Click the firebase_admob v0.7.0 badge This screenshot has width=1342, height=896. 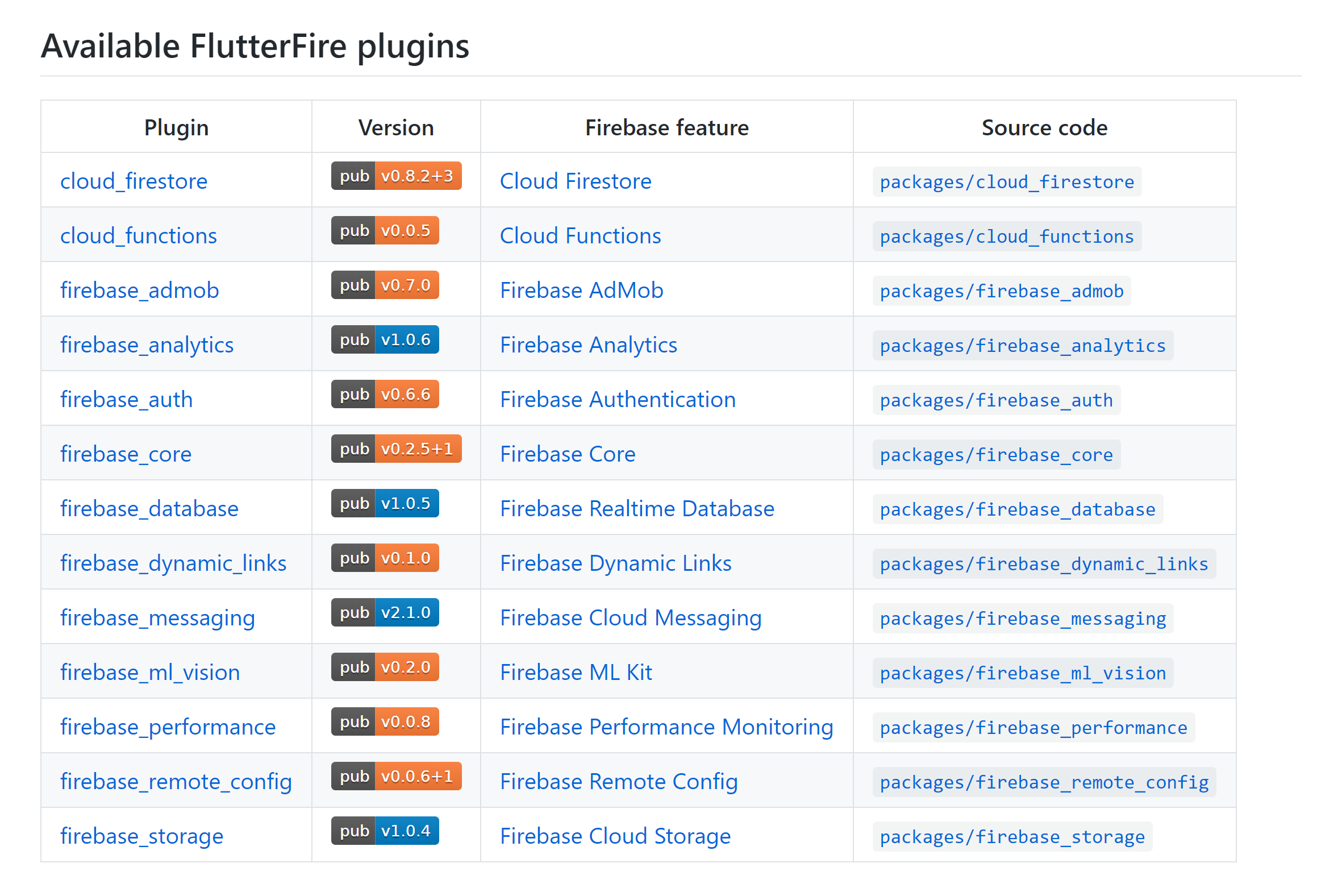pos(385,285)
